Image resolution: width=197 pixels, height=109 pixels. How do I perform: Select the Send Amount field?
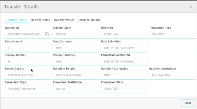pos(28,48)
